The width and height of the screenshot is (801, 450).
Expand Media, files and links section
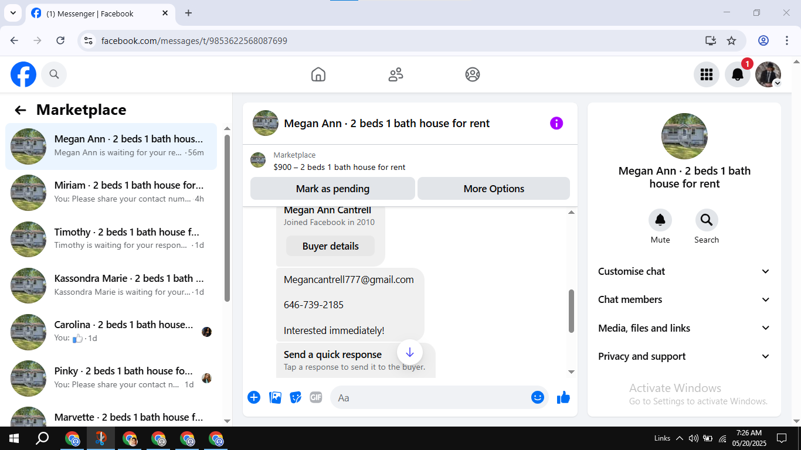(684, 328)
